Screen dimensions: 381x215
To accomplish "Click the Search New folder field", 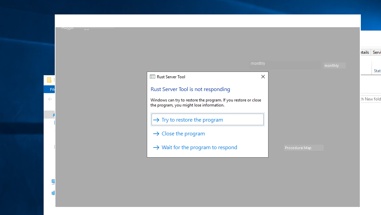I will pos(371,99).
